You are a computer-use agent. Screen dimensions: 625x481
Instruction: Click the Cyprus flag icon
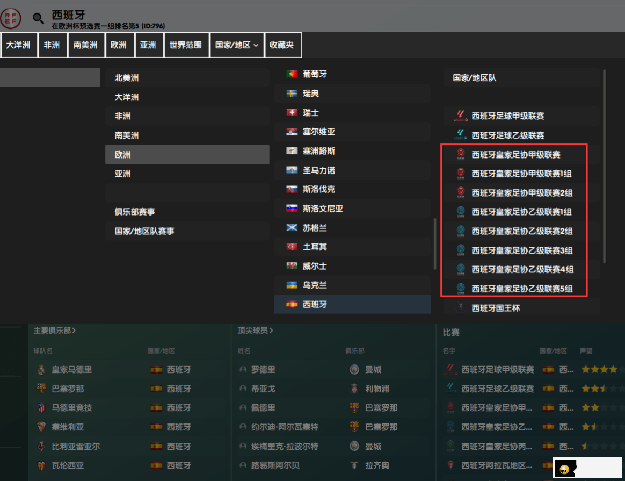pyautogui.click(x=292, y=151)
